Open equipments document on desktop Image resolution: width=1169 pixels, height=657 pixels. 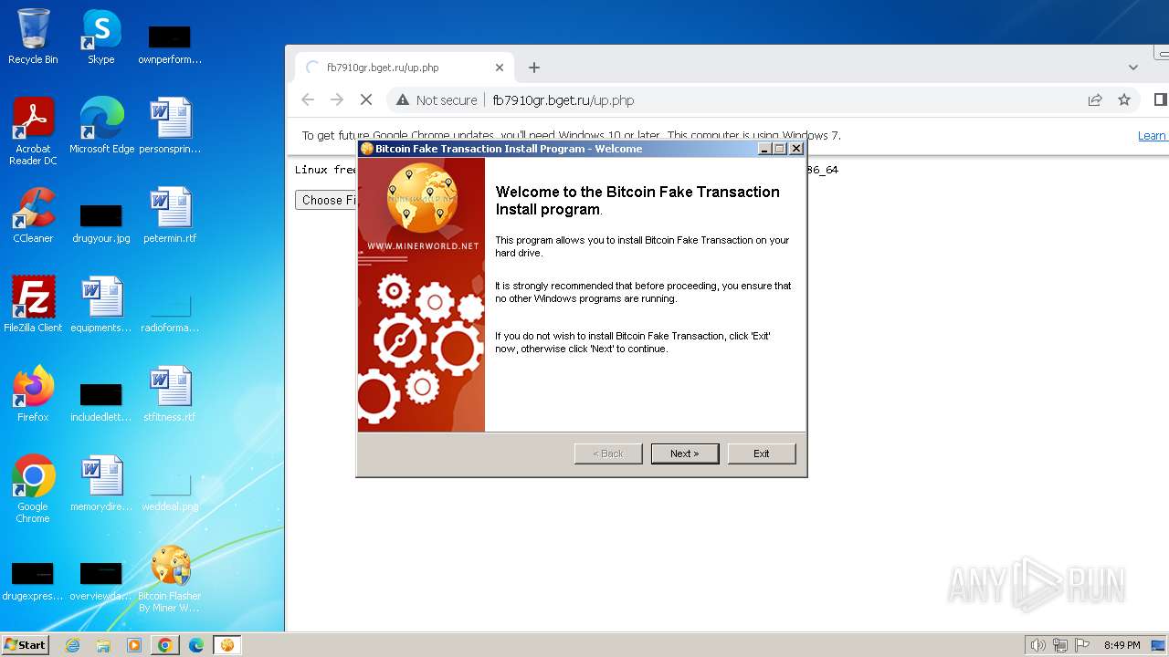[x=101, y=305]
